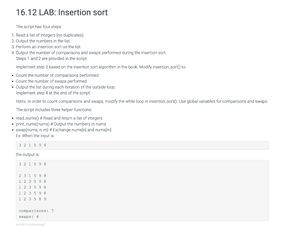Select step 1 'Read a list of integers'
This screenshot has width=282, height=227.
[x=50, y=35]
